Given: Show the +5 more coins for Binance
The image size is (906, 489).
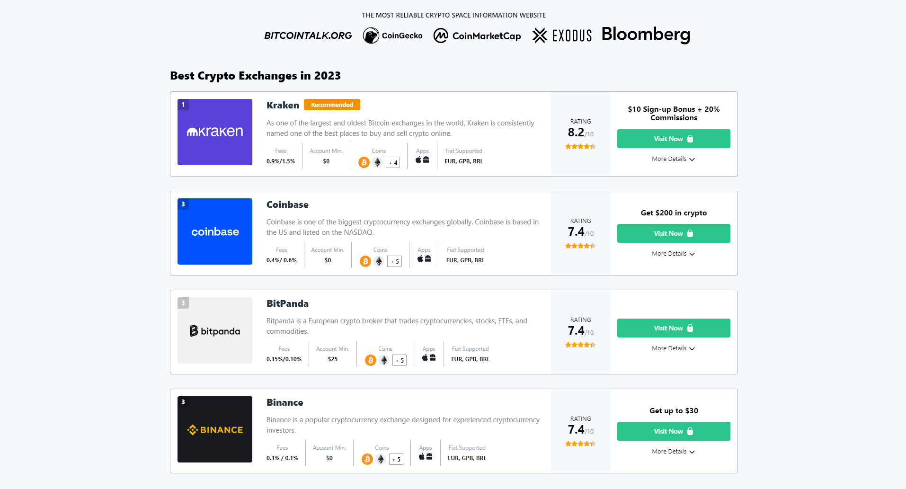Looking at the screenshot, I should pos(396,459).
